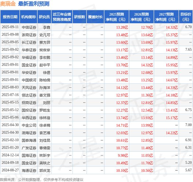Click 广发证券 institution cell
This screenshot has width=193, height=182.
tap(29, 148)
